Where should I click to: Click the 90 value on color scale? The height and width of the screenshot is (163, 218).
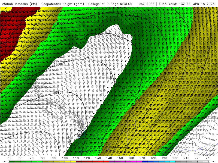click(54, 158)
